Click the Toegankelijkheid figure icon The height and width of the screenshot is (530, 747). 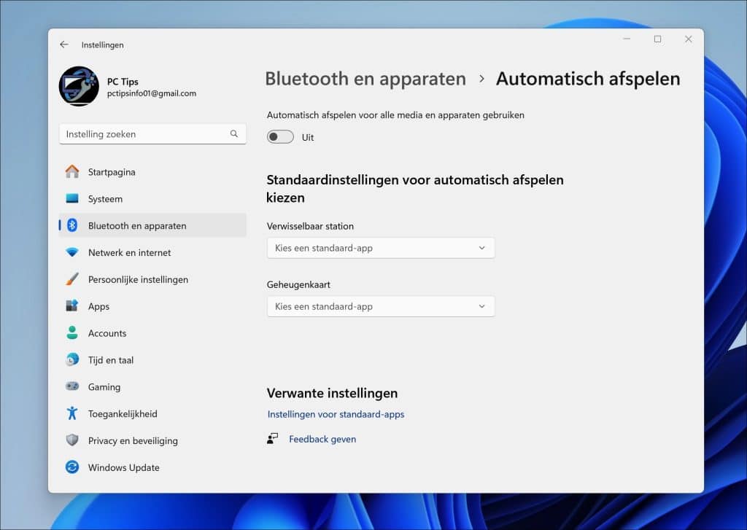coord(72,413)
